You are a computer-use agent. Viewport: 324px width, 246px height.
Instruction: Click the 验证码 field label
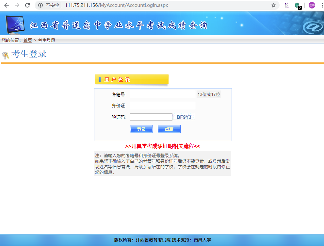(x=119, y=117)
